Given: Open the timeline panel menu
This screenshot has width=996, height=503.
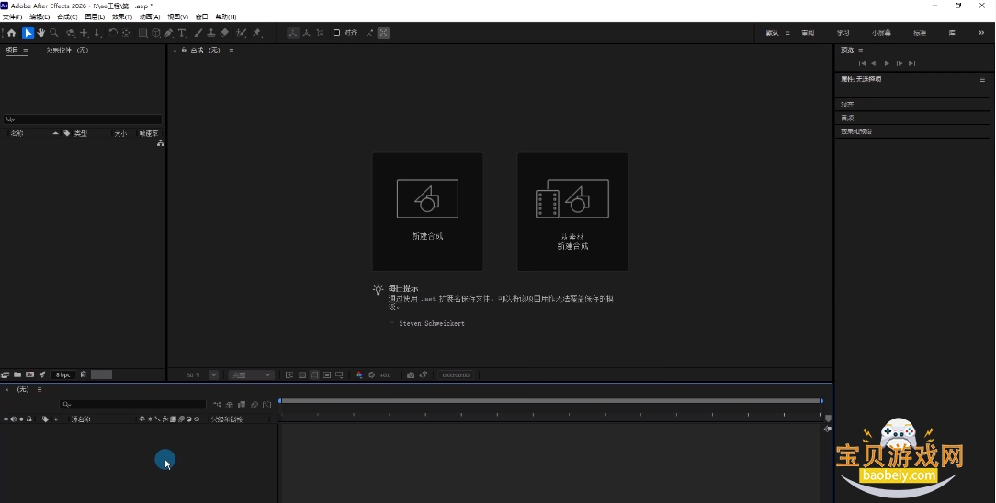Looking at the screenshot, I should tap(40, 389).
